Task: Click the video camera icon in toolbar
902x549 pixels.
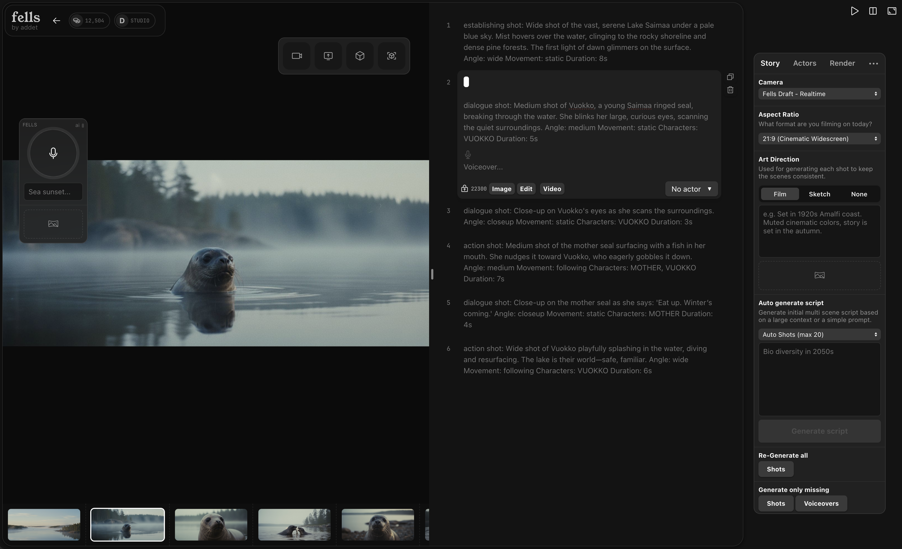Action: 297,56
